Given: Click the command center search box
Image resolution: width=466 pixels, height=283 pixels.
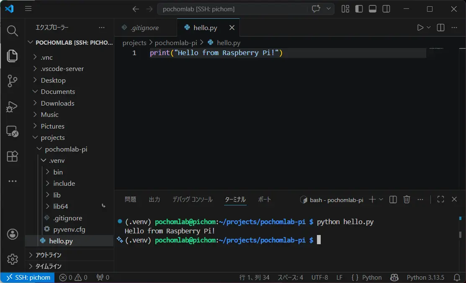Looking at the screenshot, I should [x=233, y=9].
